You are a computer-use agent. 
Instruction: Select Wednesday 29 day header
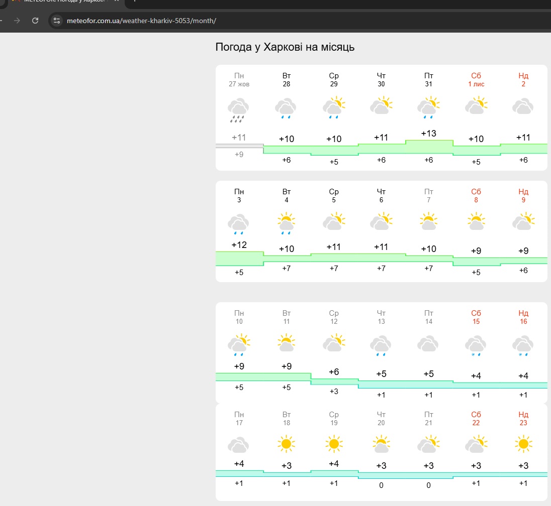tap(334, 80)
